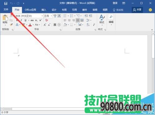Click the Copy icon in the clipboard group
Viewport: 155px width, 115px height.
point(11,20)
